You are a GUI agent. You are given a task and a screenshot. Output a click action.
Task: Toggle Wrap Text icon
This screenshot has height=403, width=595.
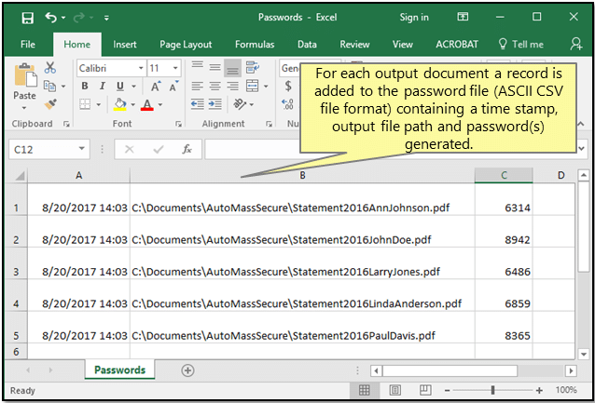253,68
